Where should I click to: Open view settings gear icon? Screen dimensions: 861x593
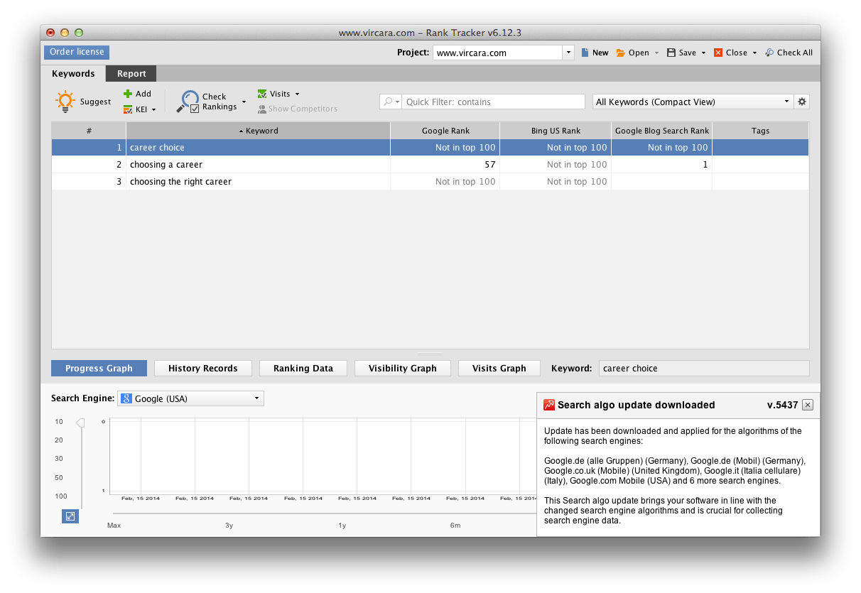(802, 102)
